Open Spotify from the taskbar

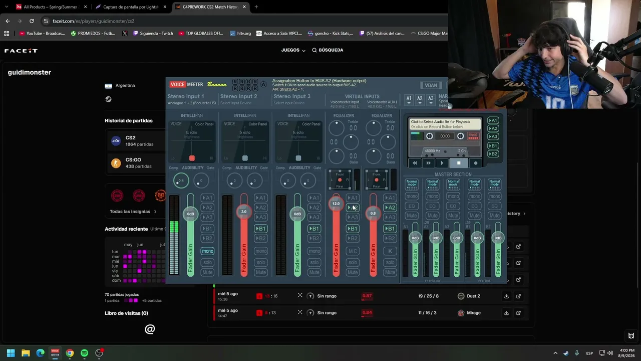coord(84,353)
